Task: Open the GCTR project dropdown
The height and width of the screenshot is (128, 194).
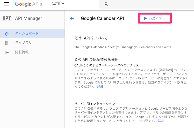Action: [x=58, y=4]
